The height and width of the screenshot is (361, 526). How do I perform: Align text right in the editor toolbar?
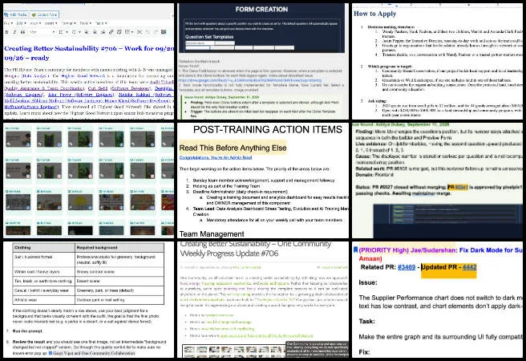click(x=103, y=32)
